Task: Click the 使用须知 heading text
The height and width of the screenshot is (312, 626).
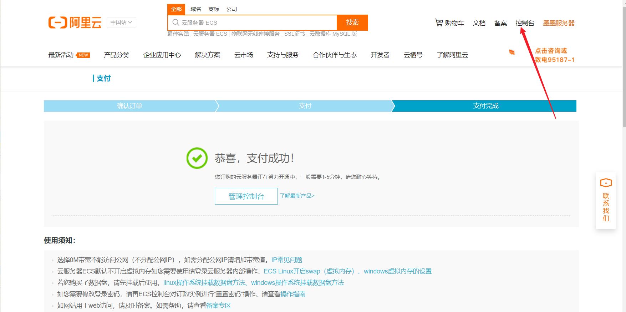Action: [60, 241]
